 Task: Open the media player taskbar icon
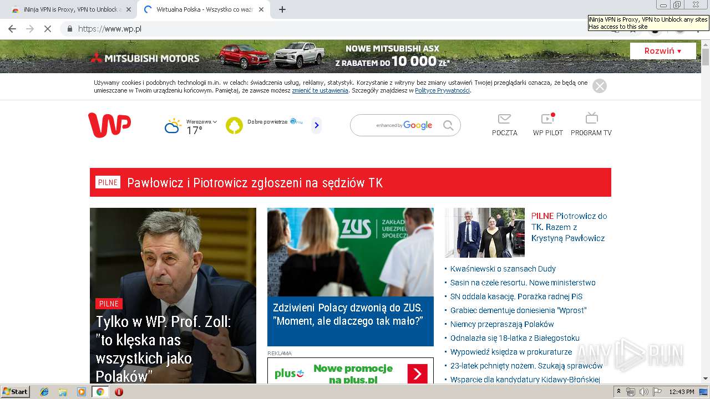point(82,392)
